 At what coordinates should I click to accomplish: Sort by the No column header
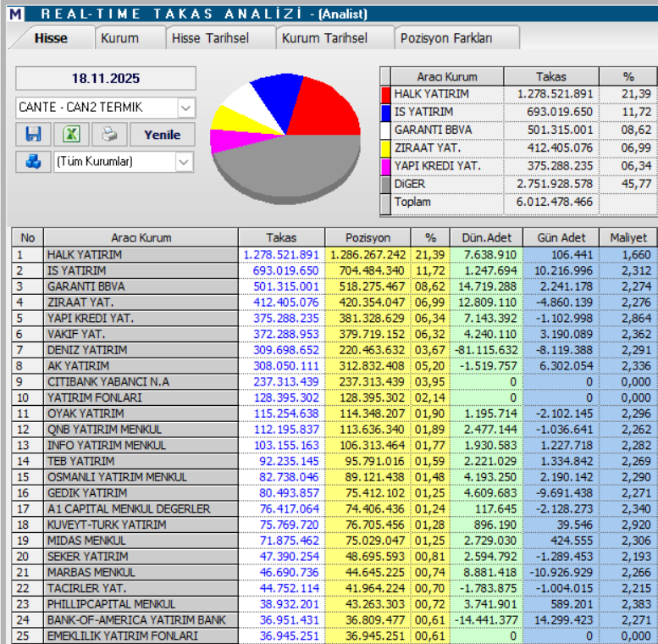[x=28, y=237]
